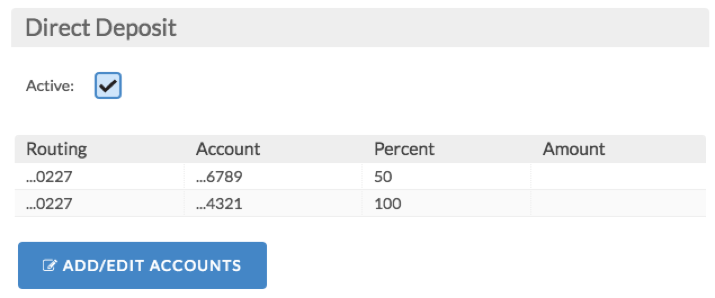715x298 pixels.
Task: Click the gray table header row's blank end
Action: point(656,149)
